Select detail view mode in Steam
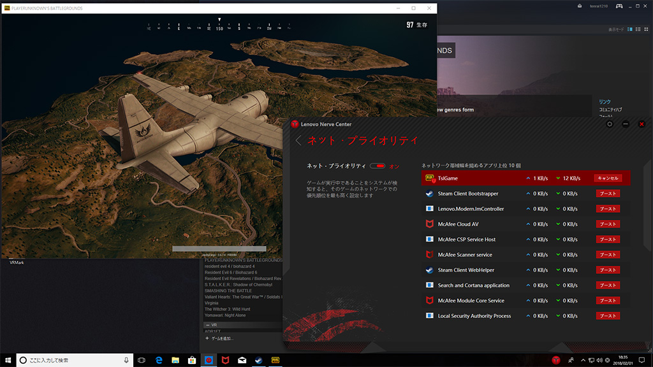The height and width of the screenshot is (367, 653). [629, 29]
